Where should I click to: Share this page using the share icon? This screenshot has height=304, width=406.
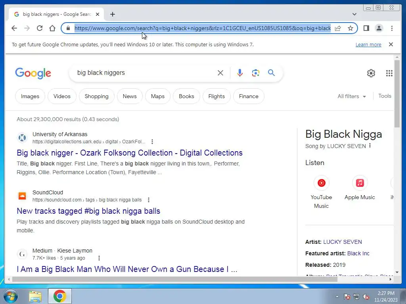pyautogui.click(x=338, y=28)
